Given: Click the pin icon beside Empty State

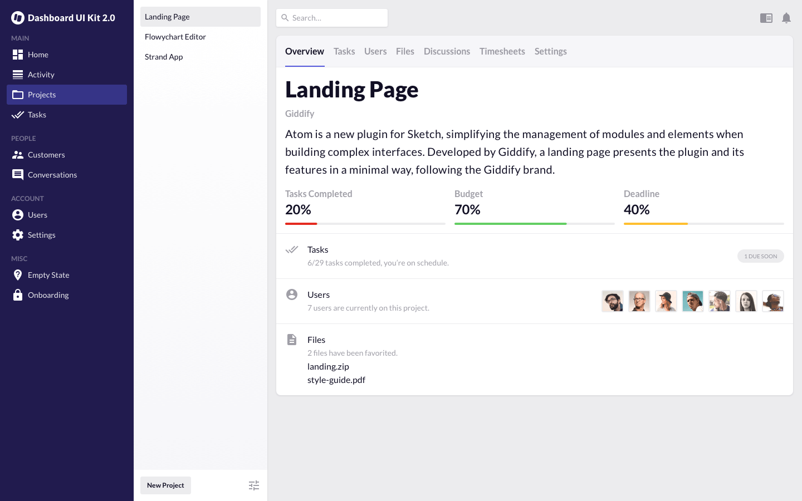Looking at the screenshot, I should [18, 275].
